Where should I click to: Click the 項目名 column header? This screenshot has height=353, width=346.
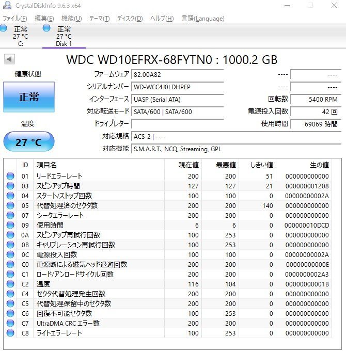[x=99, y=165]
